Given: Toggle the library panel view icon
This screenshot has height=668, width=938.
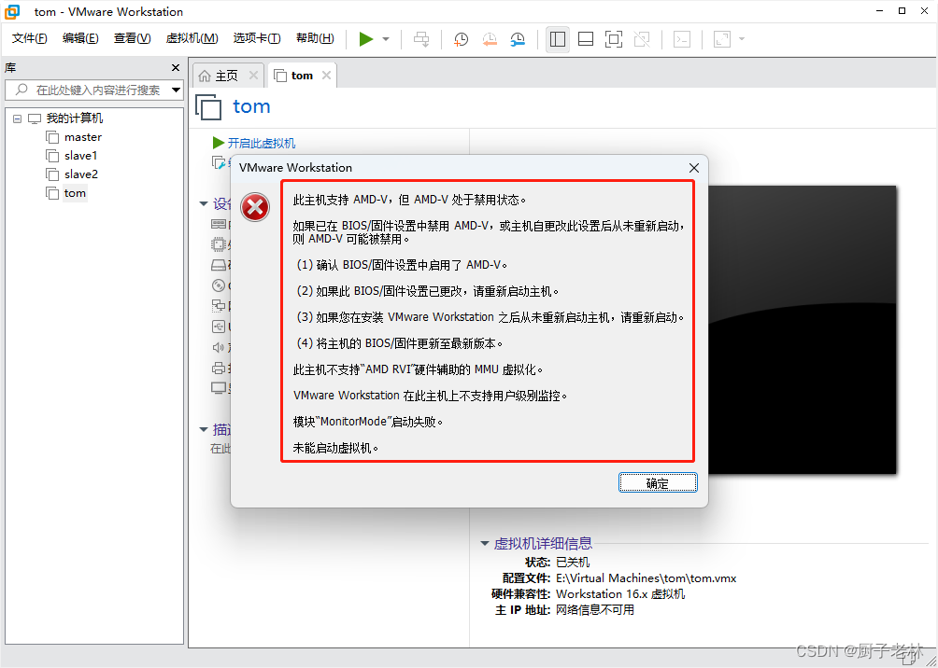Looking at the screenshot, I should click(558, 39).
